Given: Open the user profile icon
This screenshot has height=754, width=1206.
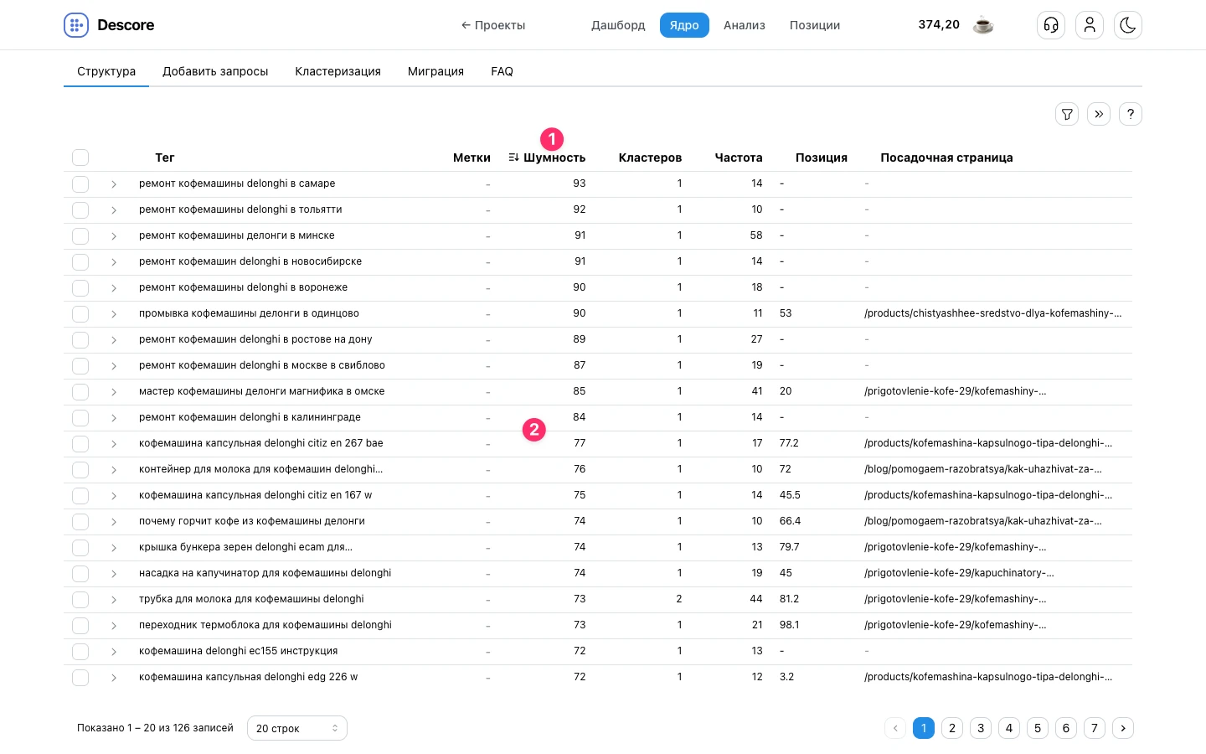Looking at the screenshot, I should [x=1090, y=25].
